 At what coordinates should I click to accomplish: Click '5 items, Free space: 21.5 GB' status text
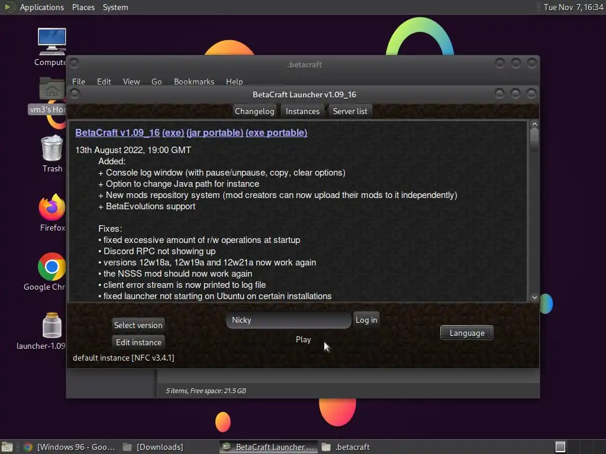(206, 391)
